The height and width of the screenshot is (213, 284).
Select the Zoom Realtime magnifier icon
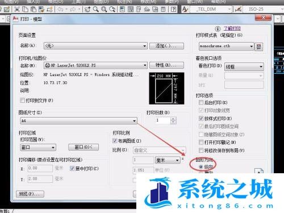click(96, 9)
